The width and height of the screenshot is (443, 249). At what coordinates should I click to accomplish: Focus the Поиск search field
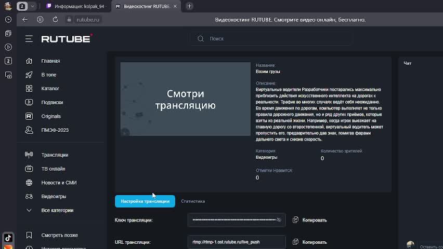(x=271, y=38)
